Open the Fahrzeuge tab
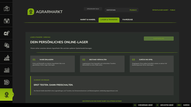 click(x=127, y=20)
